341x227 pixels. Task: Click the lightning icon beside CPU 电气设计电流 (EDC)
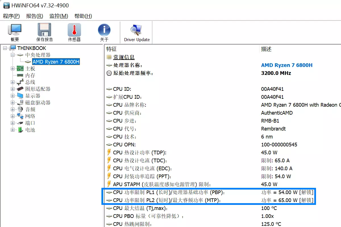(109, 168)
